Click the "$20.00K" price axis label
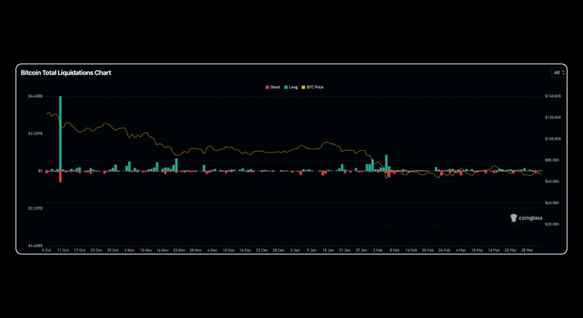Image resolution: width=583 pixels, height=318 pixels. click(x=552, y=224)
